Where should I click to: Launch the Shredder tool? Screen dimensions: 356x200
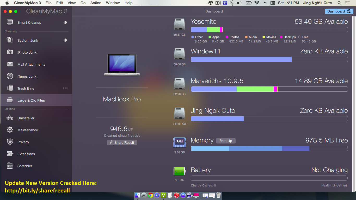(25, 166)
